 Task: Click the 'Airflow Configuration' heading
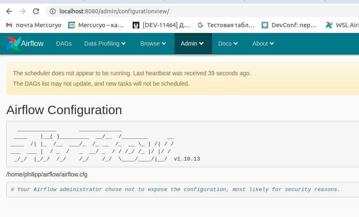[x=64, y=110]
